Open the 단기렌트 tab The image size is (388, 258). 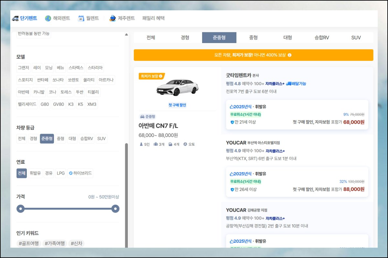click(x=25, y=18)
